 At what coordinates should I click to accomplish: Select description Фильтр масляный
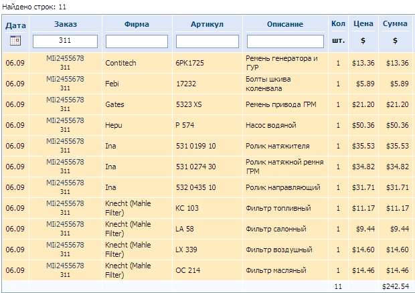276,270
